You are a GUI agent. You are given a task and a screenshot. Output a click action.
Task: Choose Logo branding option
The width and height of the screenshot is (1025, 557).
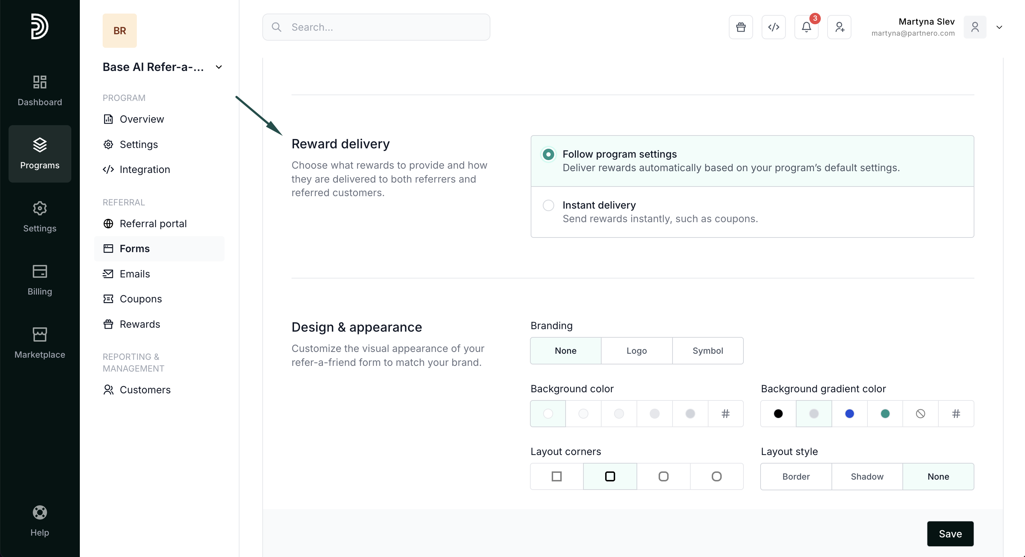click(x=636, y=351)
